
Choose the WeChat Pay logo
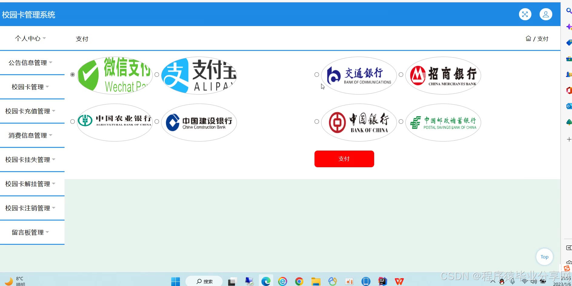[115, 75]
